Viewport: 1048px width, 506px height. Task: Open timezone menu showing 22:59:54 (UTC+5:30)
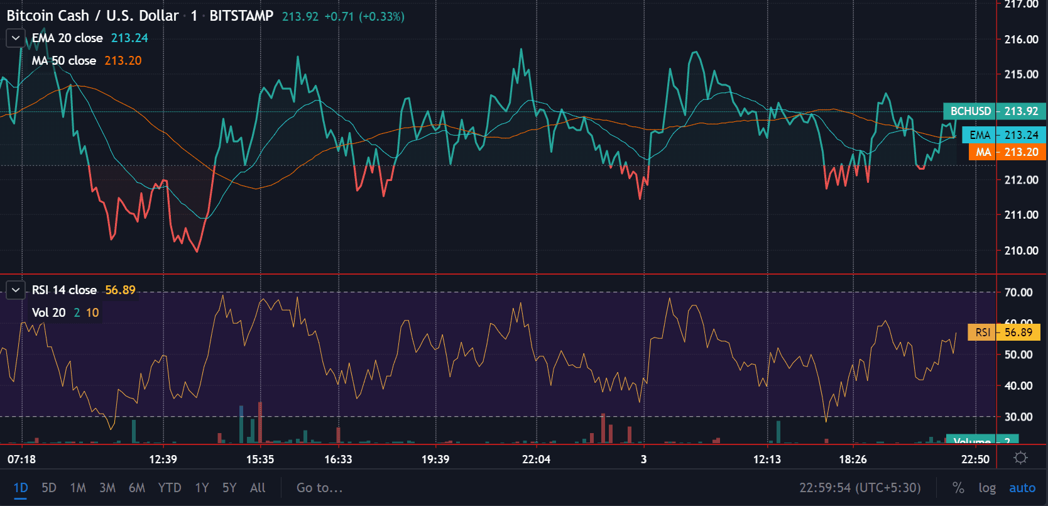(x=860, y=488)
